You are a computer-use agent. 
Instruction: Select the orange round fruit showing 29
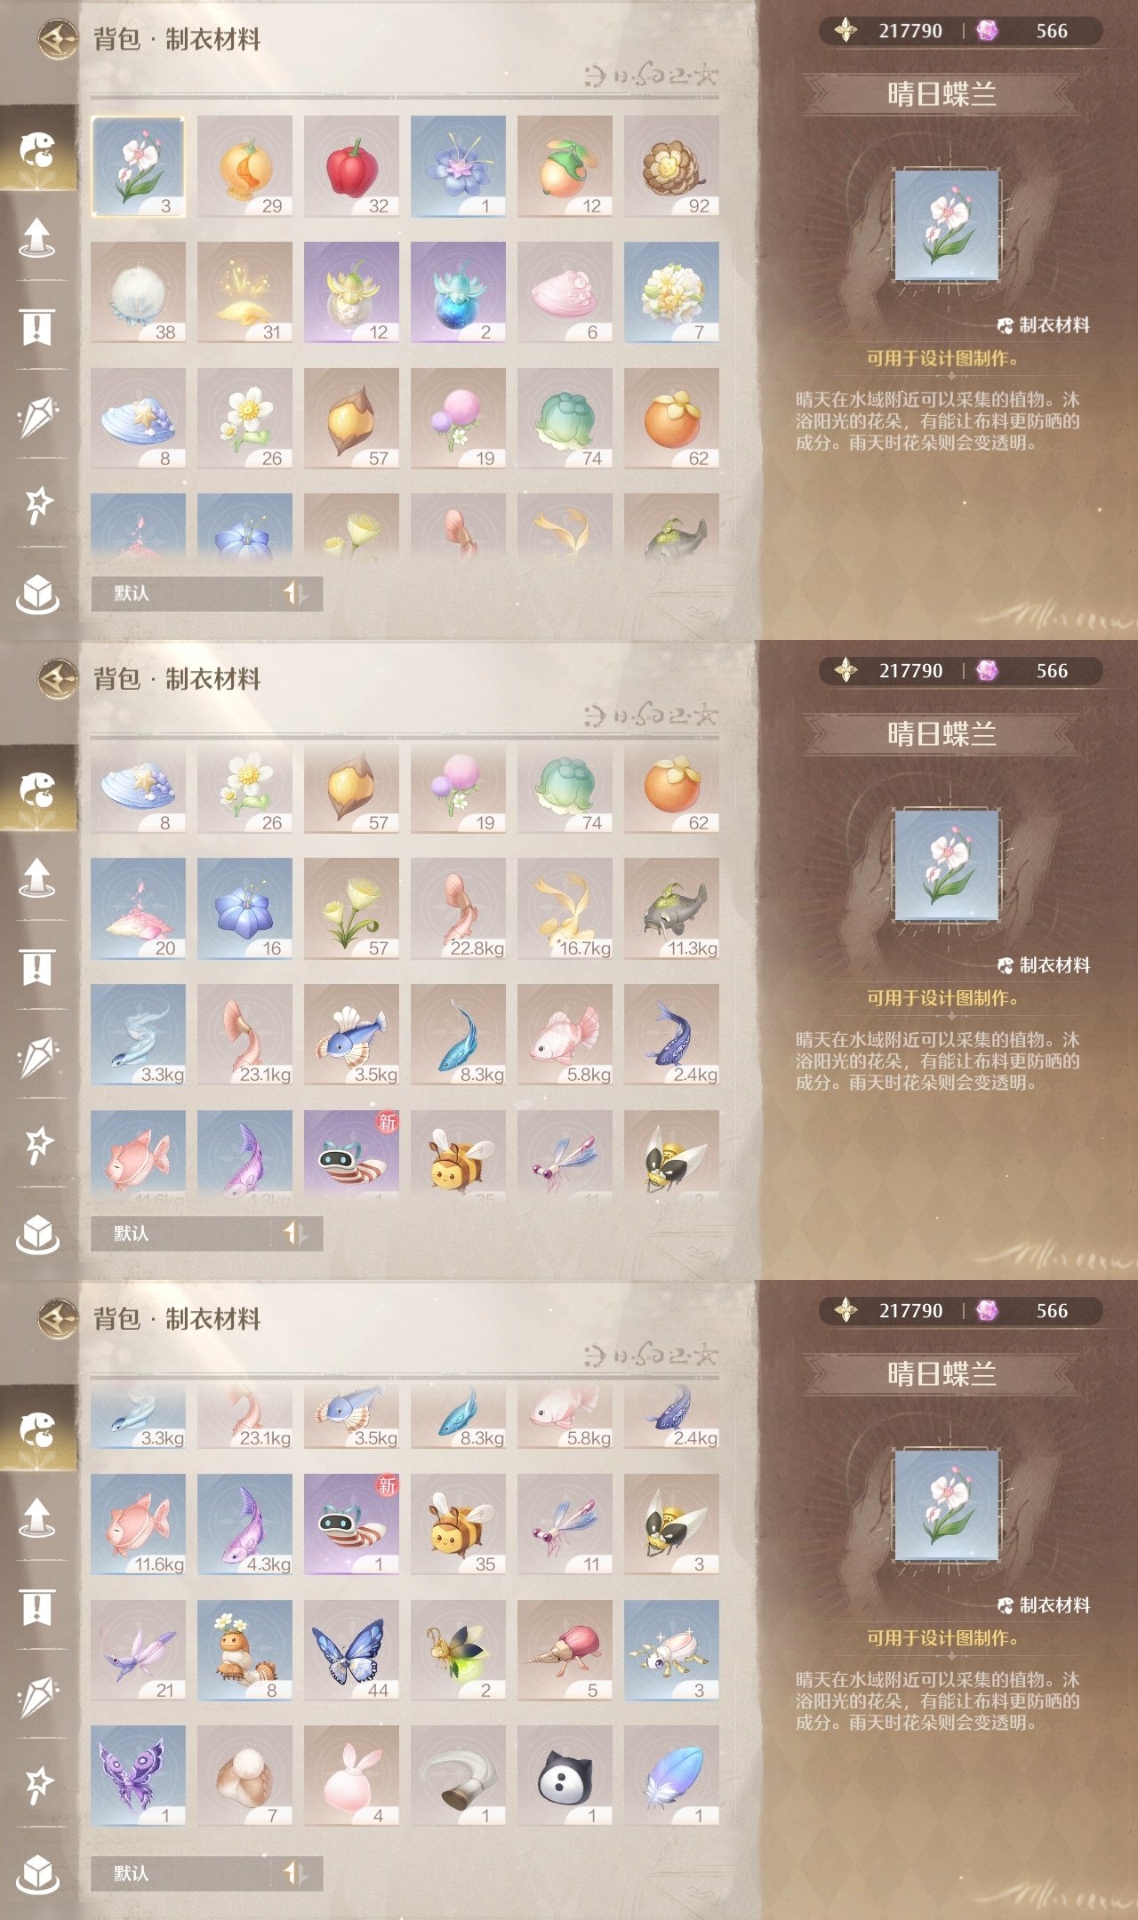244,166
